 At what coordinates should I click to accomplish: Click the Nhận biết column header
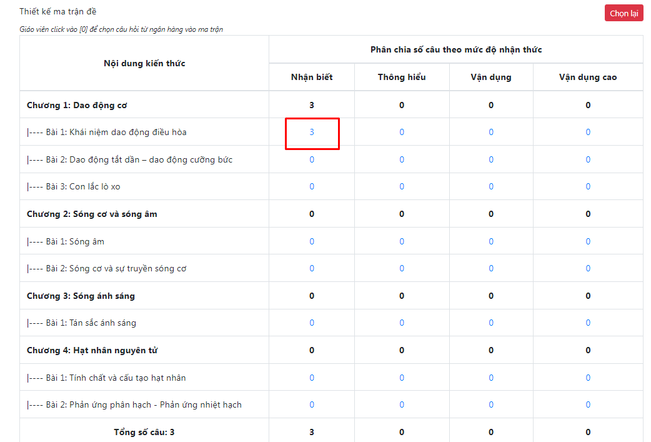312,77
